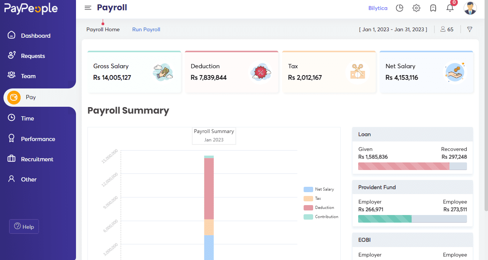This screenshot has height=260, width=488.
Task: Toggle the Contribution legend swatch
Action: (308, 217)
